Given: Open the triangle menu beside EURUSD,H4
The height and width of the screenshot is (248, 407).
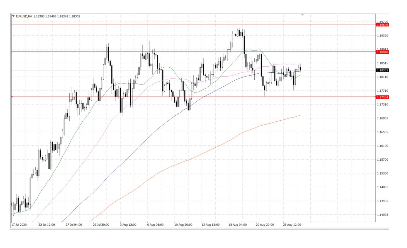Looking at the screenshot, I should [13, 16].
